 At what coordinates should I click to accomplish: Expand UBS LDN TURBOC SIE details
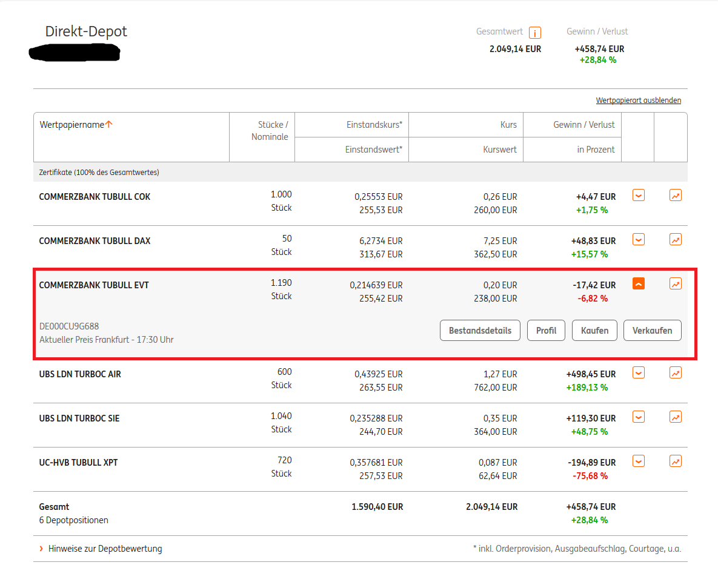[638, 417]
